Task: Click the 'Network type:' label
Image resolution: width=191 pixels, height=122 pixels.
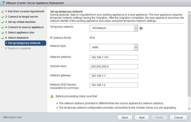Action: [x=58, y=46]
